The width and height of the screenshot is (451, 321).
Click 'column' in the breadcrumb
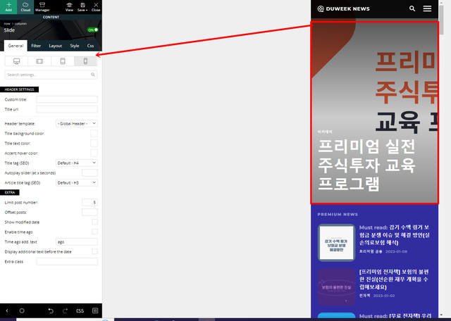[20, 23]
